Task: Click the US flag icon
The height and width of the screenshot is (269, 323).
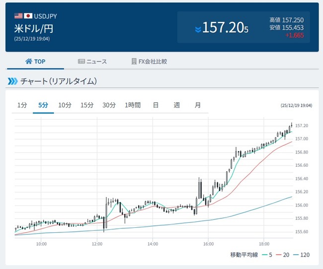Action: pyautogui.click(x=18, y=16)
